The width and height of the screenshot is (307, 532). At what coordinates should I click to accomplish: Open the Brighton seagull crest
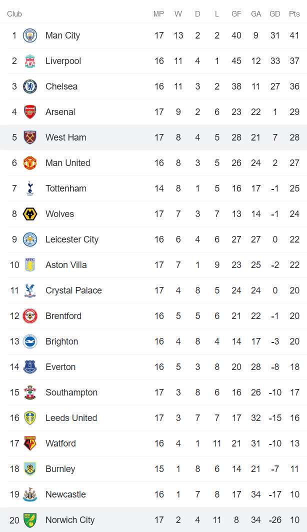click(30, 341)
